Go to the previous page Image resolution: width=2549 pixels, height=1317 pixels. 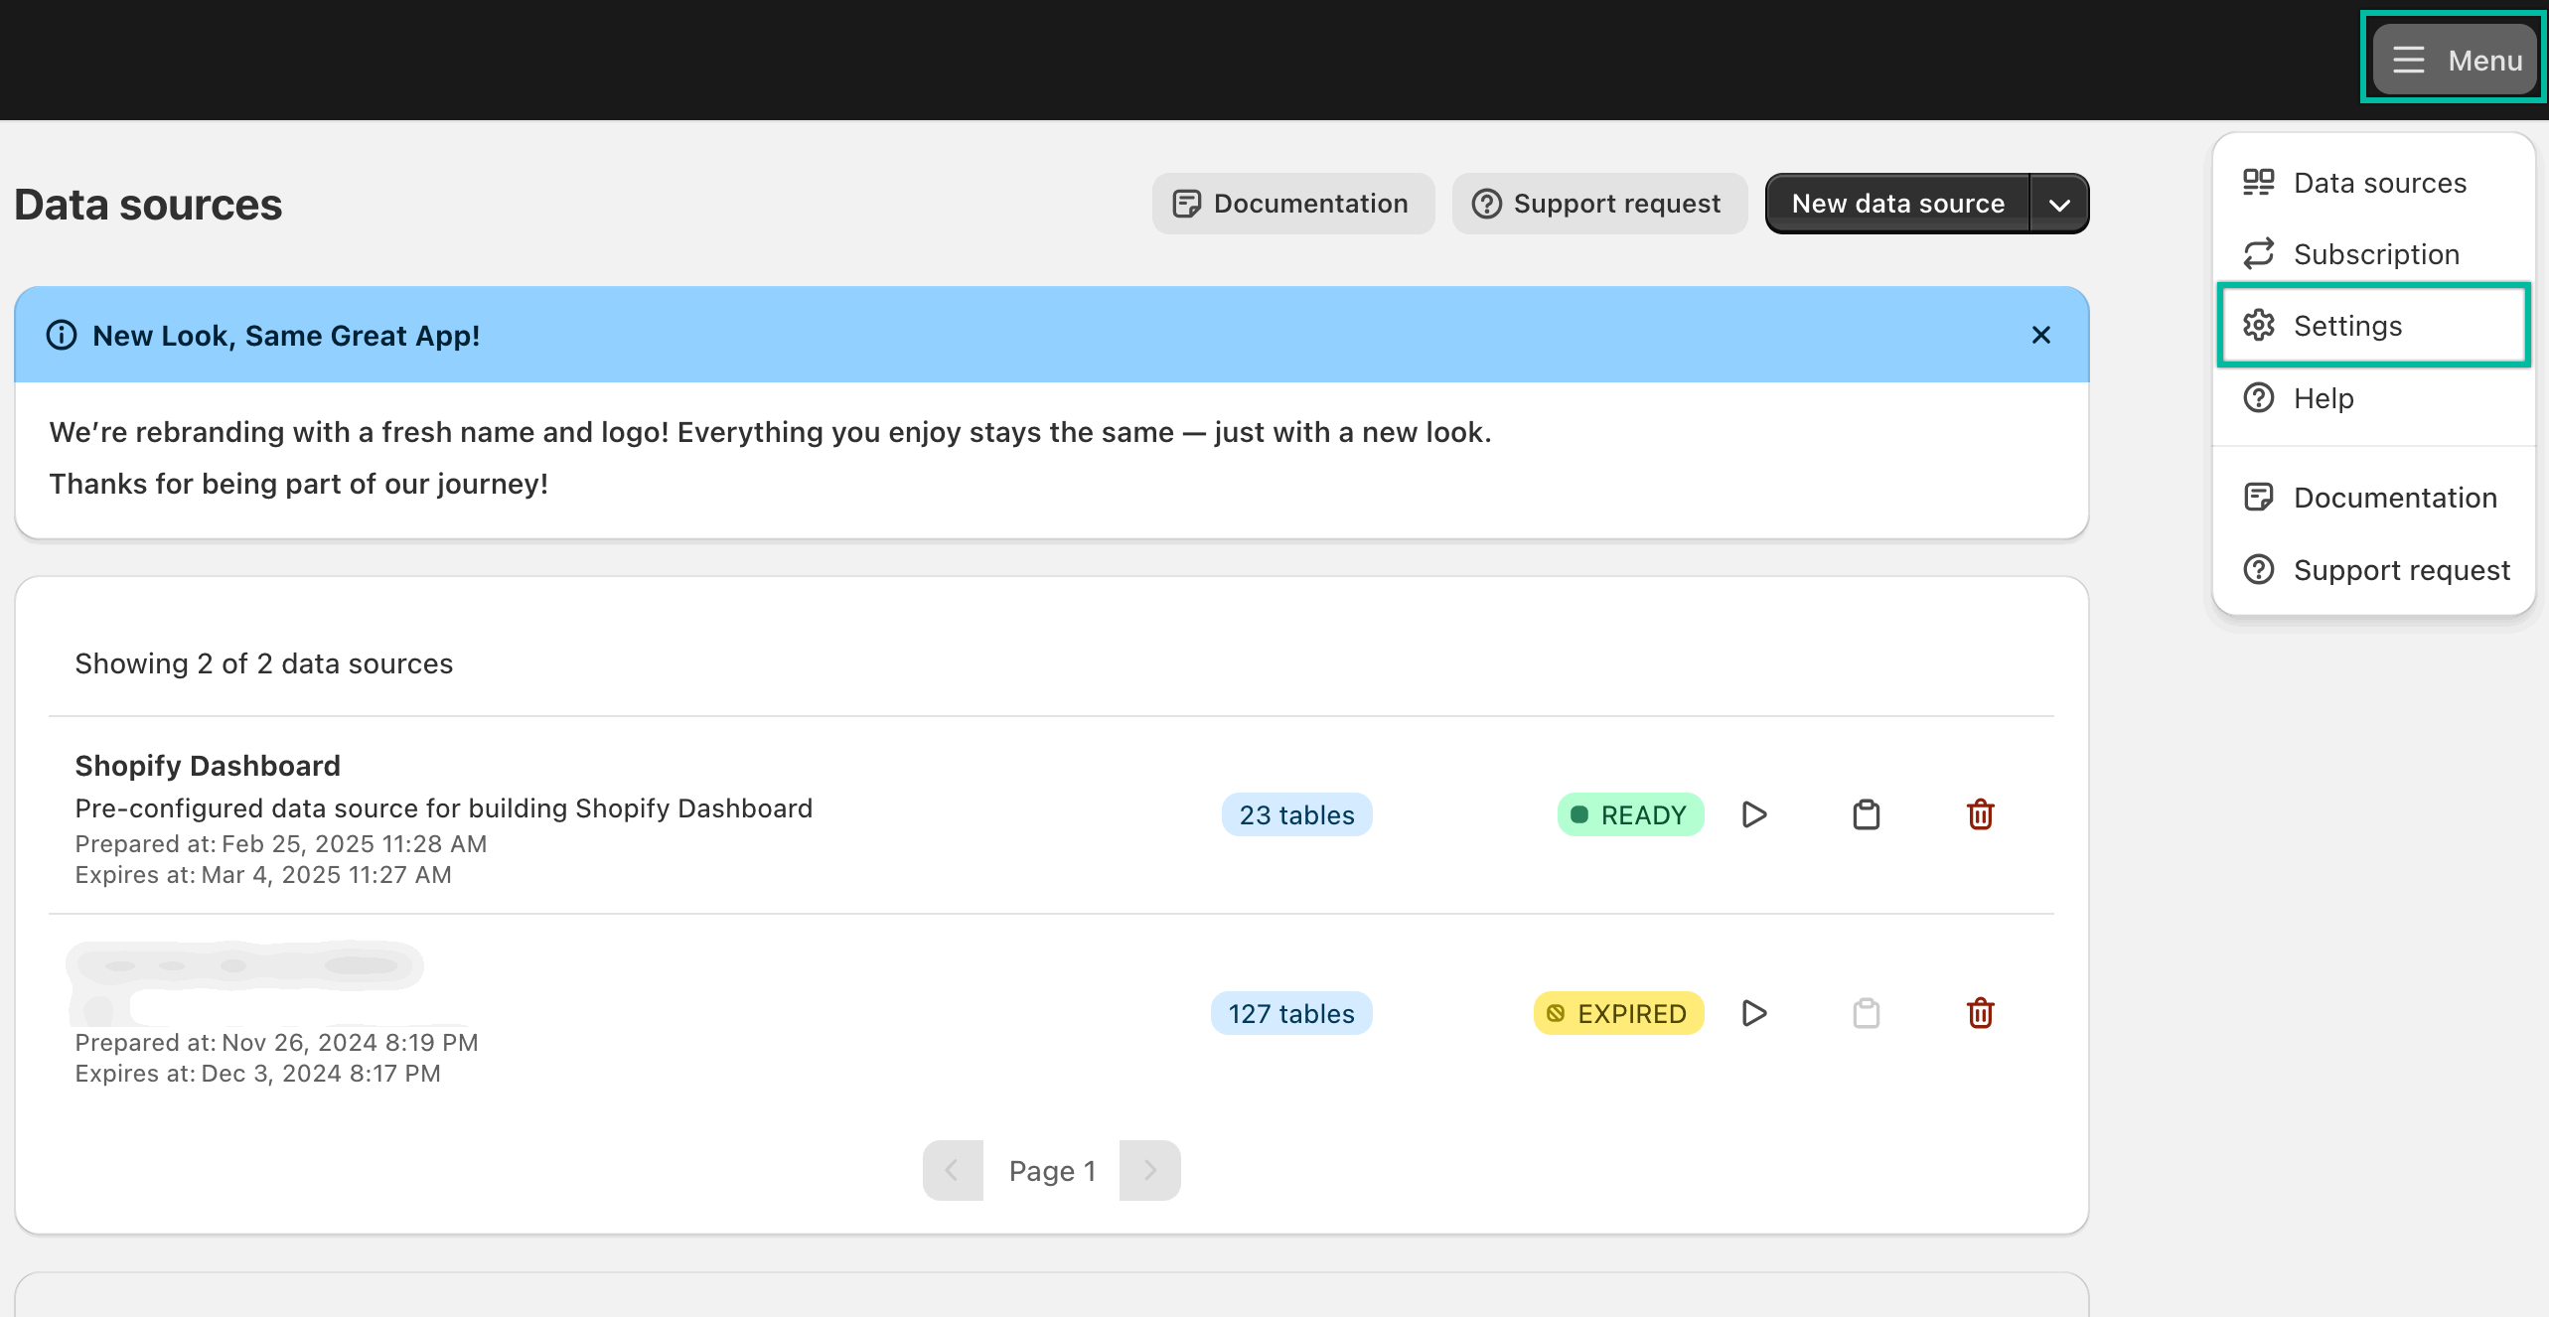click(953, 1170)
